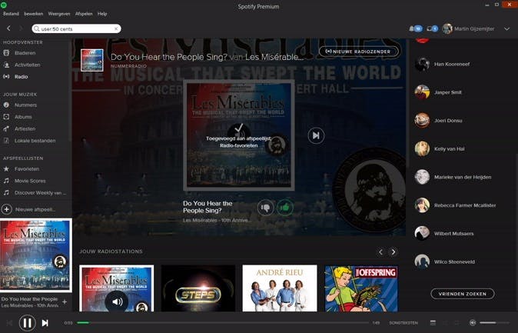Open Lokale bestanden in the sidebar

pyautogui.click(x=35, y=141)
